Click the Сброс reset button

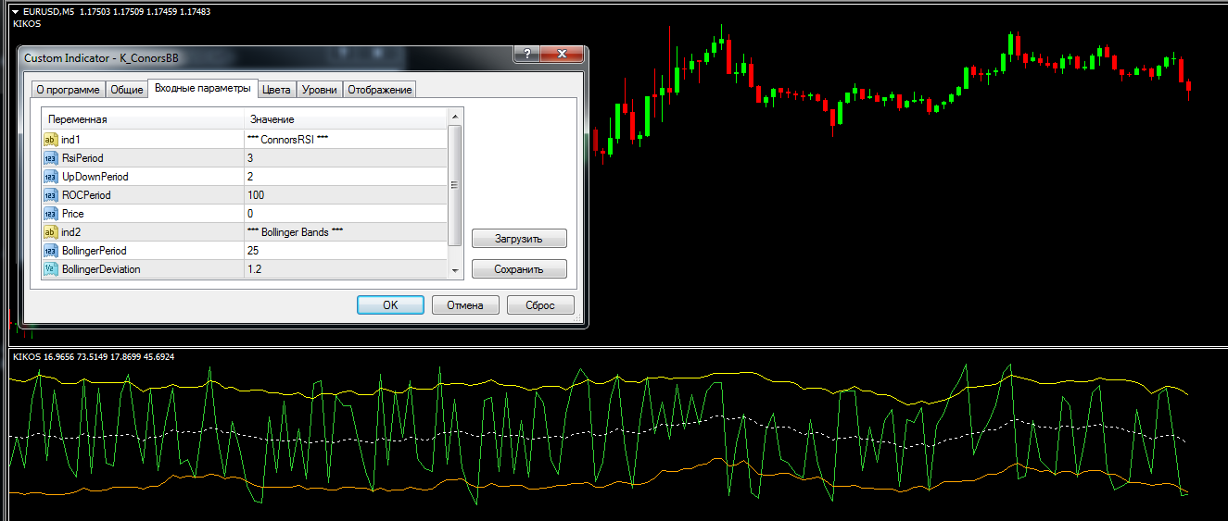pyautogui.click(x=540, y=305)
